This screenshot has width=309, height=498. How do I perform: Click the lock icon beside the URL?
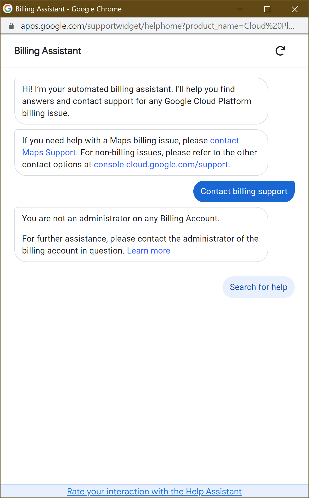11,26
